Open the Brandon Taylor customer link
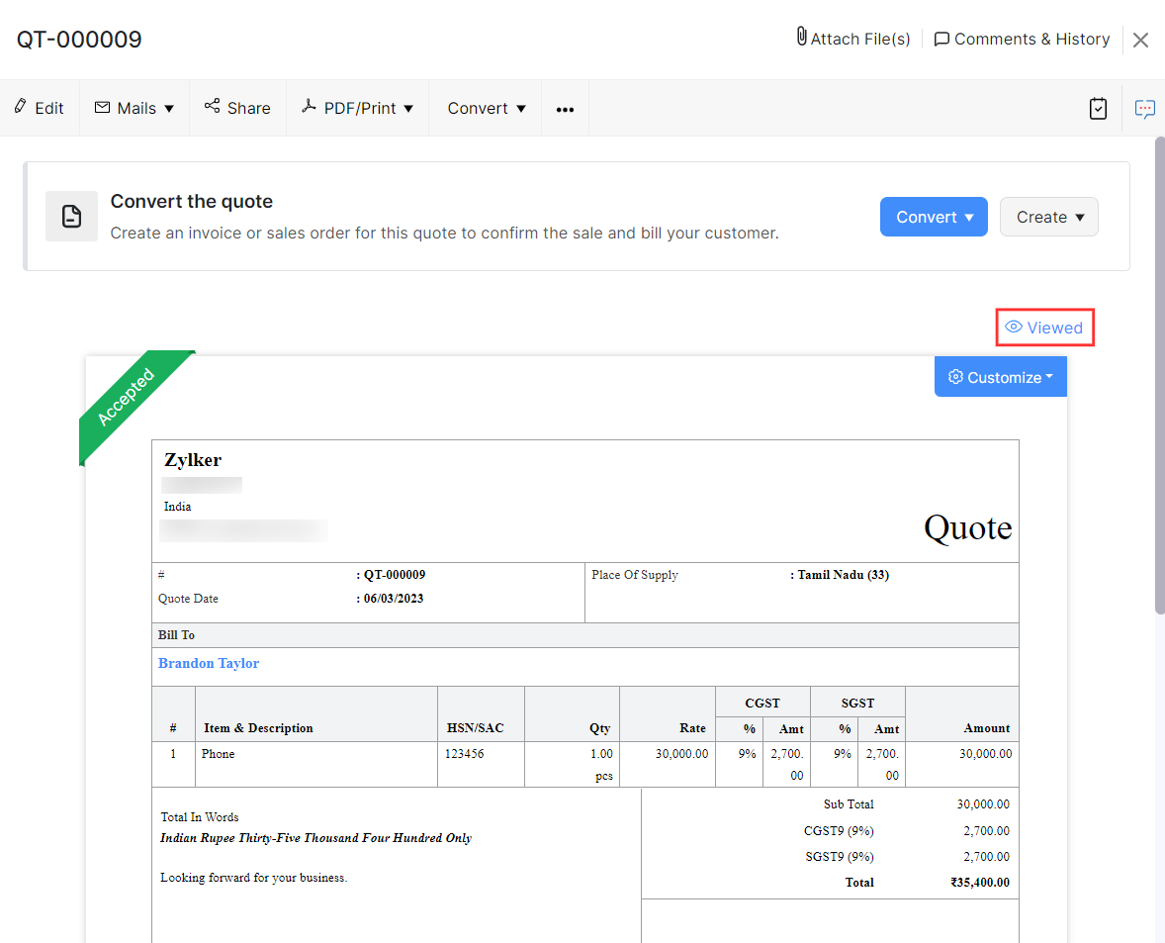Screen dimensions: 1165x943 tap(209, 663)
